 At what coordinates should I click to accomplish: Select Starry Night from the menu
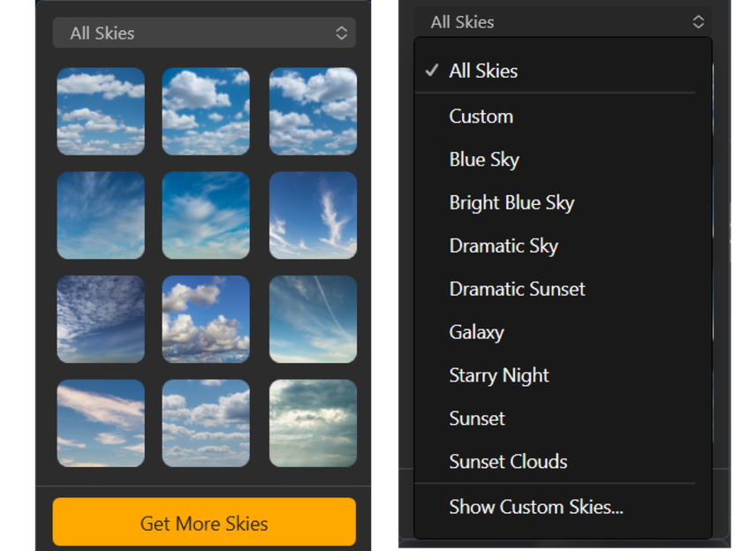(x=498, y=375)
